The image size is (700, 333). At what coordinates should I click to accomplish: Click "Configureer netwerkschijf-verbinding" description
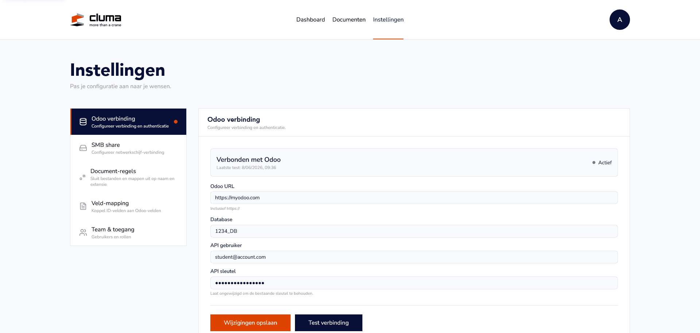(x=128, y=152)
